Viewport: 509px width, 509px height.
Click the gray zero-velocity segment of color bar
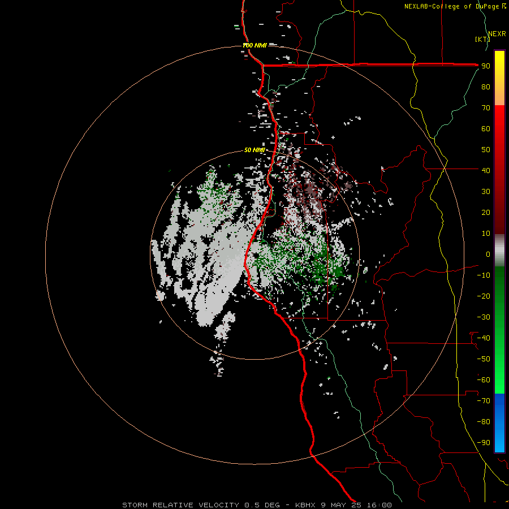499,251
